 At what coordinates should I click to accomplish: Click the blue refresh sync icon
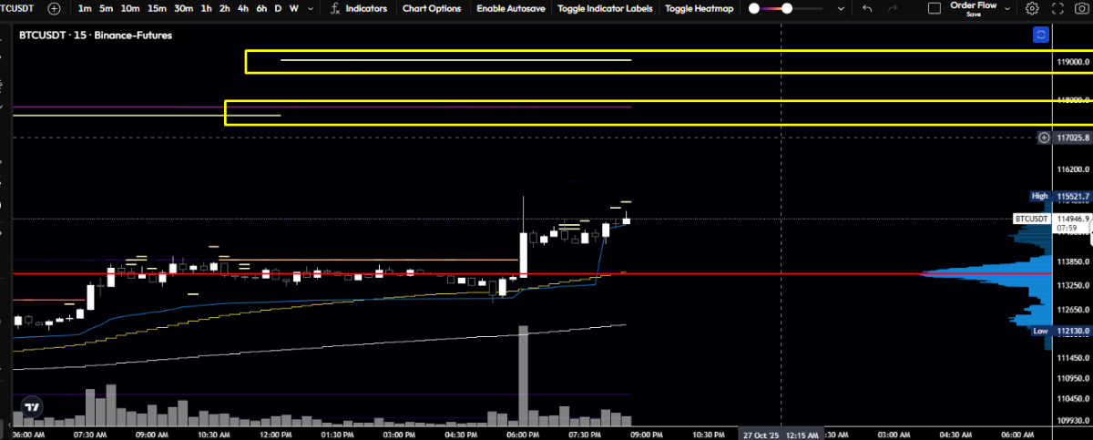1041,36
